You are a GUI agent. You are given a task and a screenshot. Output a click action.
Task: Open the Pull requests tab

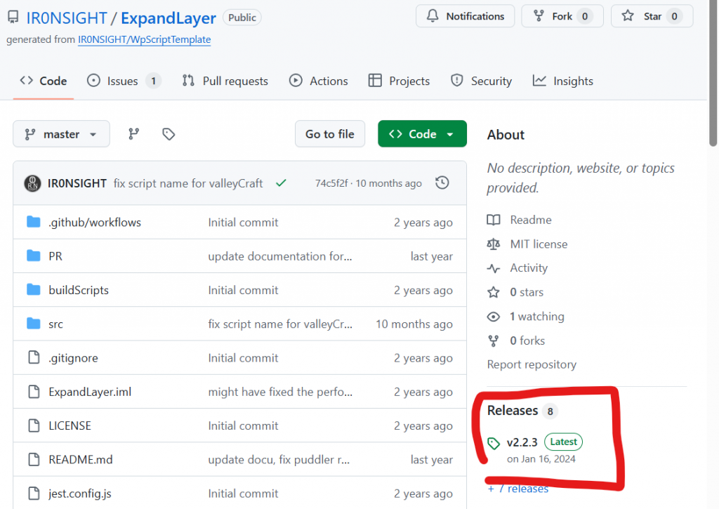click(x=225, y=81)
